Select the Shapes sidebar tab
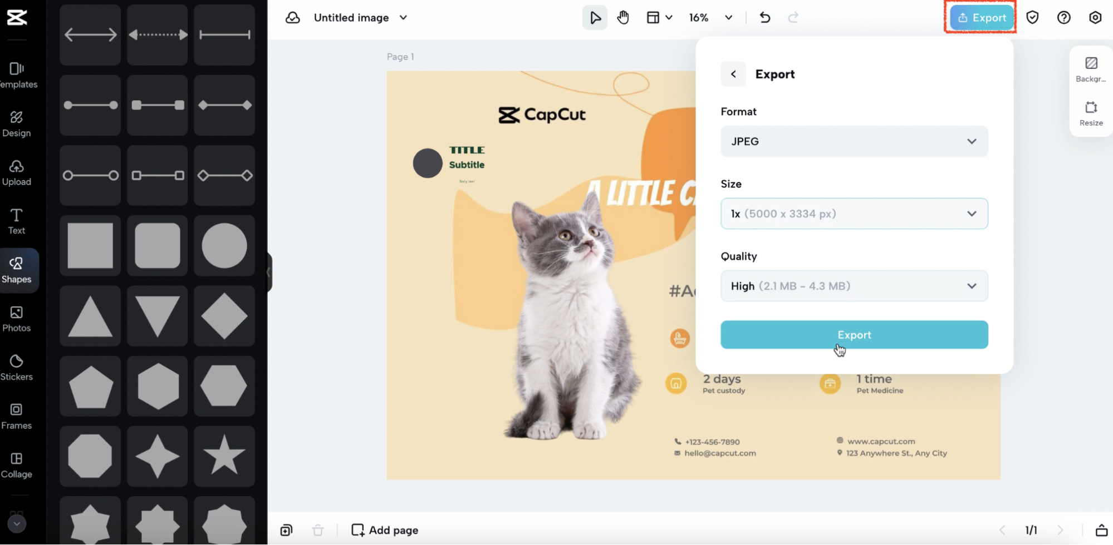Viewport: 1113px width, 545px height. coord(17,270)
